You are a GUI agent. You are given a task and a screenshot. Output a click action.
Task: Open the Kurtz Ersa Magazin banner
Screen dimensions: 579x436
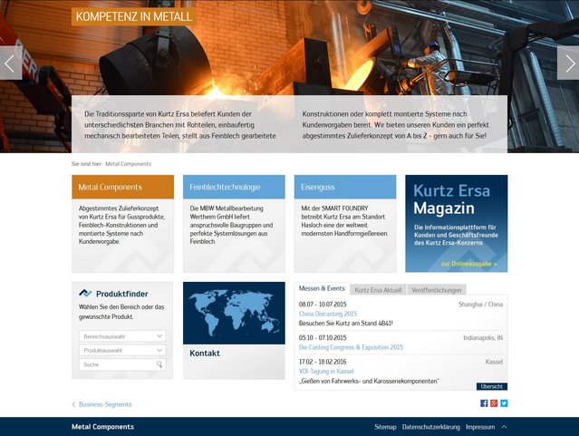click(457, 224)
